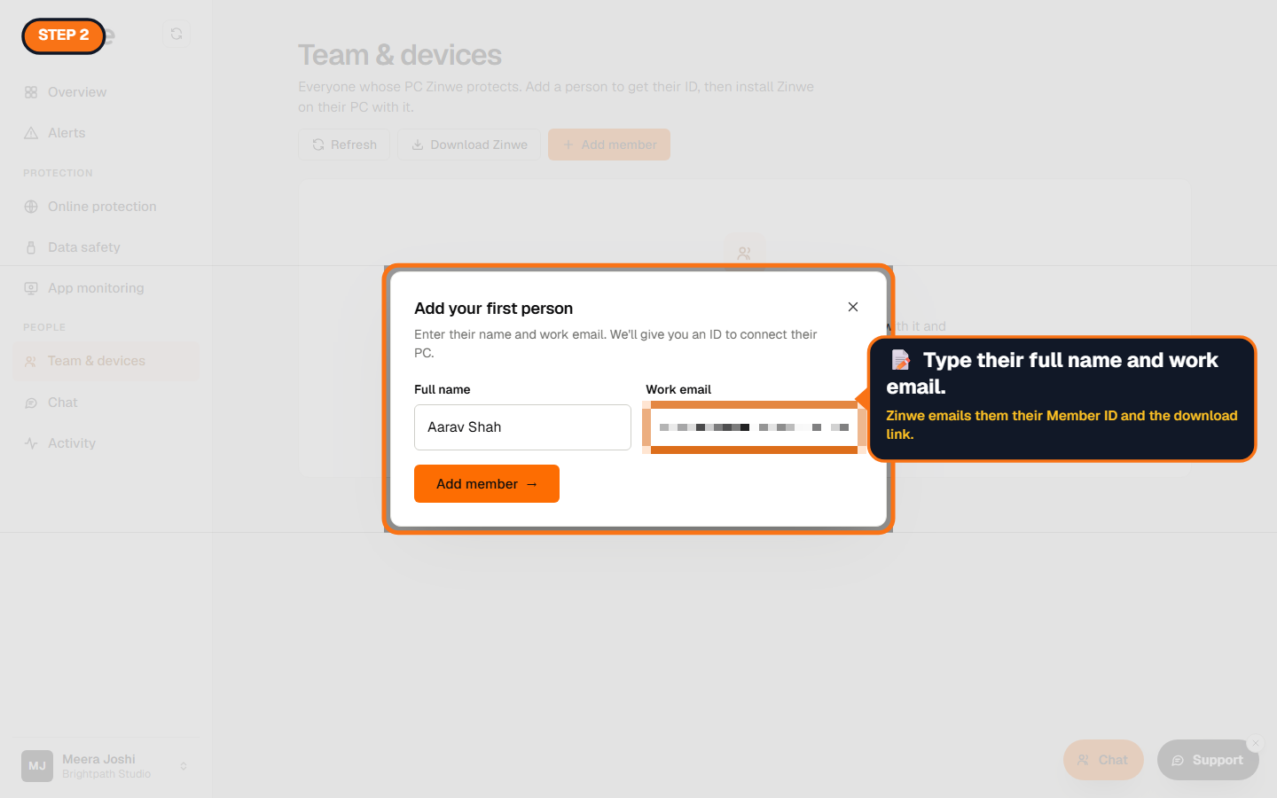Open the Support button
Viewport: 1277px width, 798px height.
[1208, 760]
